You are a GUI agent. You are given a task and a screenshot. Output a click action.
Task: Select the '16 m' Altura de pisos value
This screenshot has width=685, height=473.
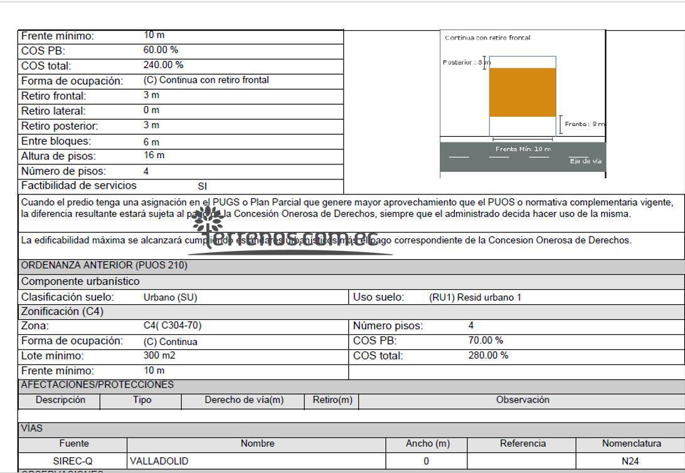[154, 155]
